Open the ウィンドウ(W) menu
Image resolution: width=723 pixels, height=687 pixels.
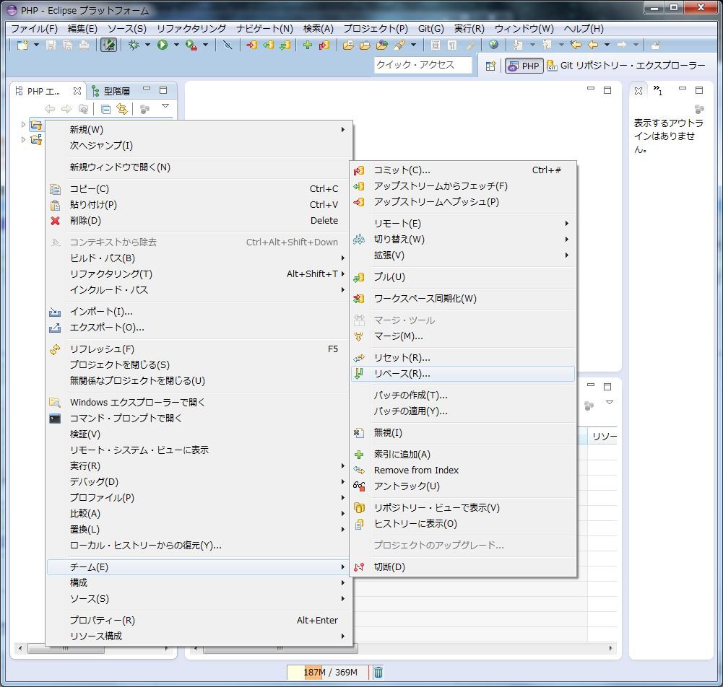524,29
